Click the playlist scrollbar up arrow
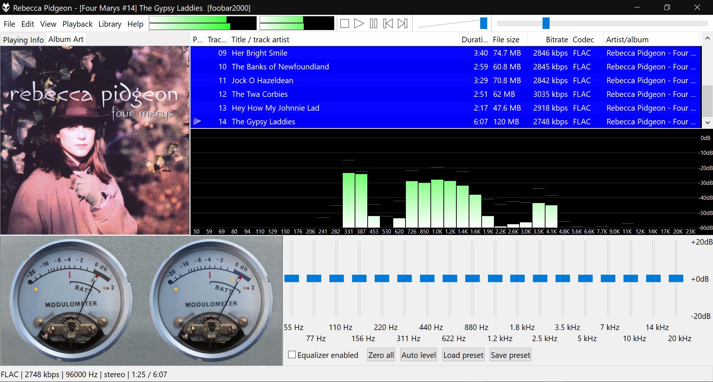This screenshot has height=382, width=713. coord(707,39)
